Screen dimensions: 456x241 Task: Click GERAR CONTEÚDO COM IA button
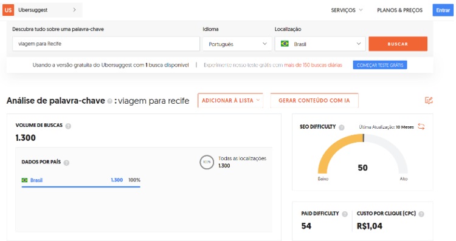(314, 100)
